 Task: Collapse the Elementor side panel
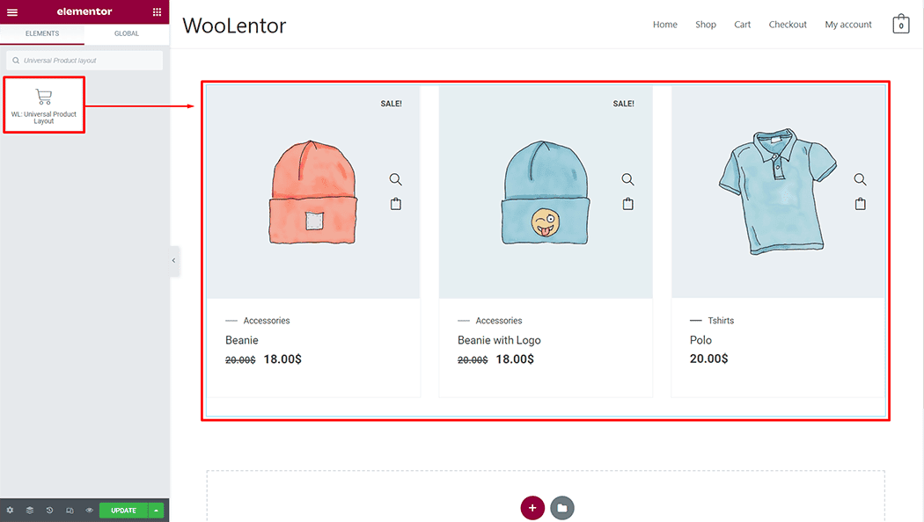[174, 260]
